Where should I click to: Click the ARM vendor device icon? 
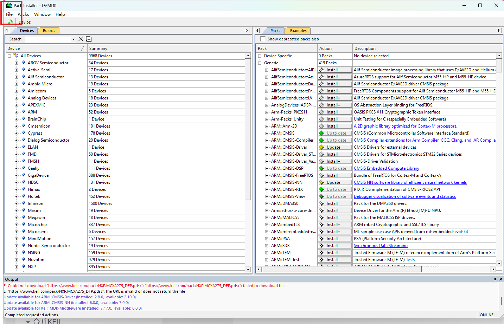point(24,112)
